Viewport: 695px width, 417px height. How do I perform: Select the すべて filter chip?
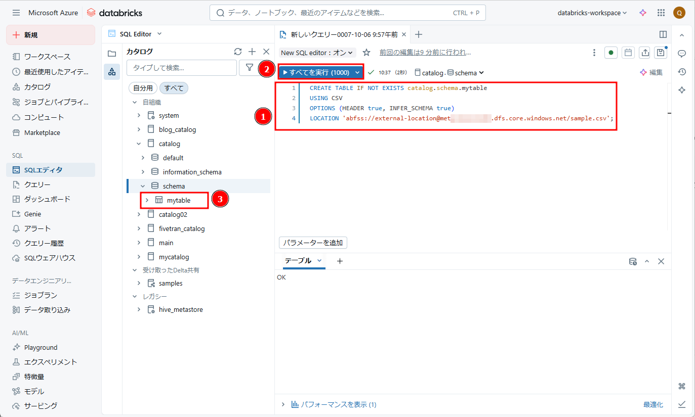click(x=174, y=88)
